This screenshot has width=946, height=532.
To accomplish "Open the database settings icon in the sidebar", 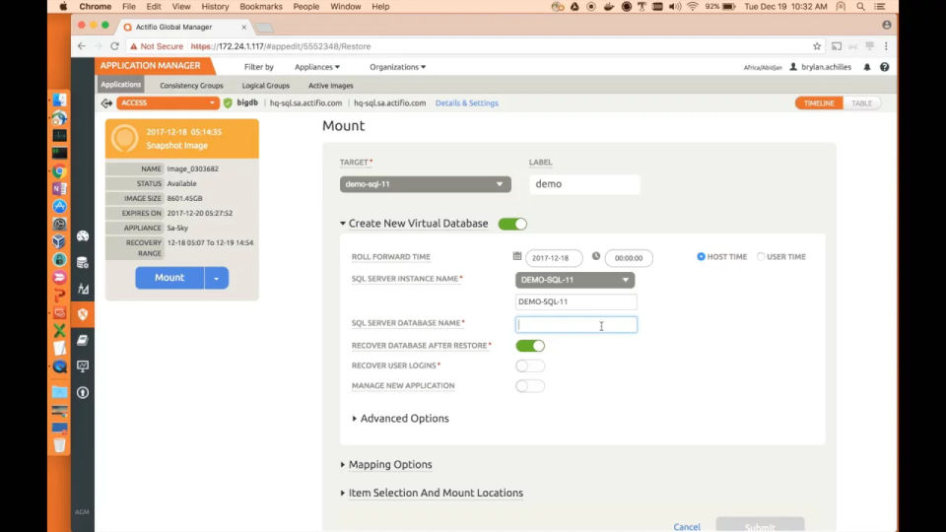I will [83, 262].
